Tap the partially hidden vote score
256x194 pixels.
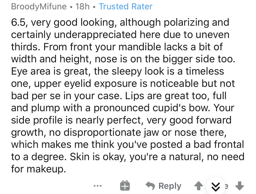click(x=226, y=186)
